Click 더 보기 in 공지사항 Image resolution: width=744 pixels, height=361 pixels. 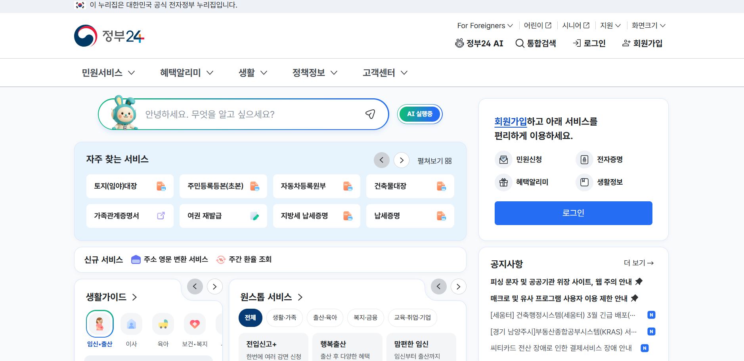(x=639, y=263)
